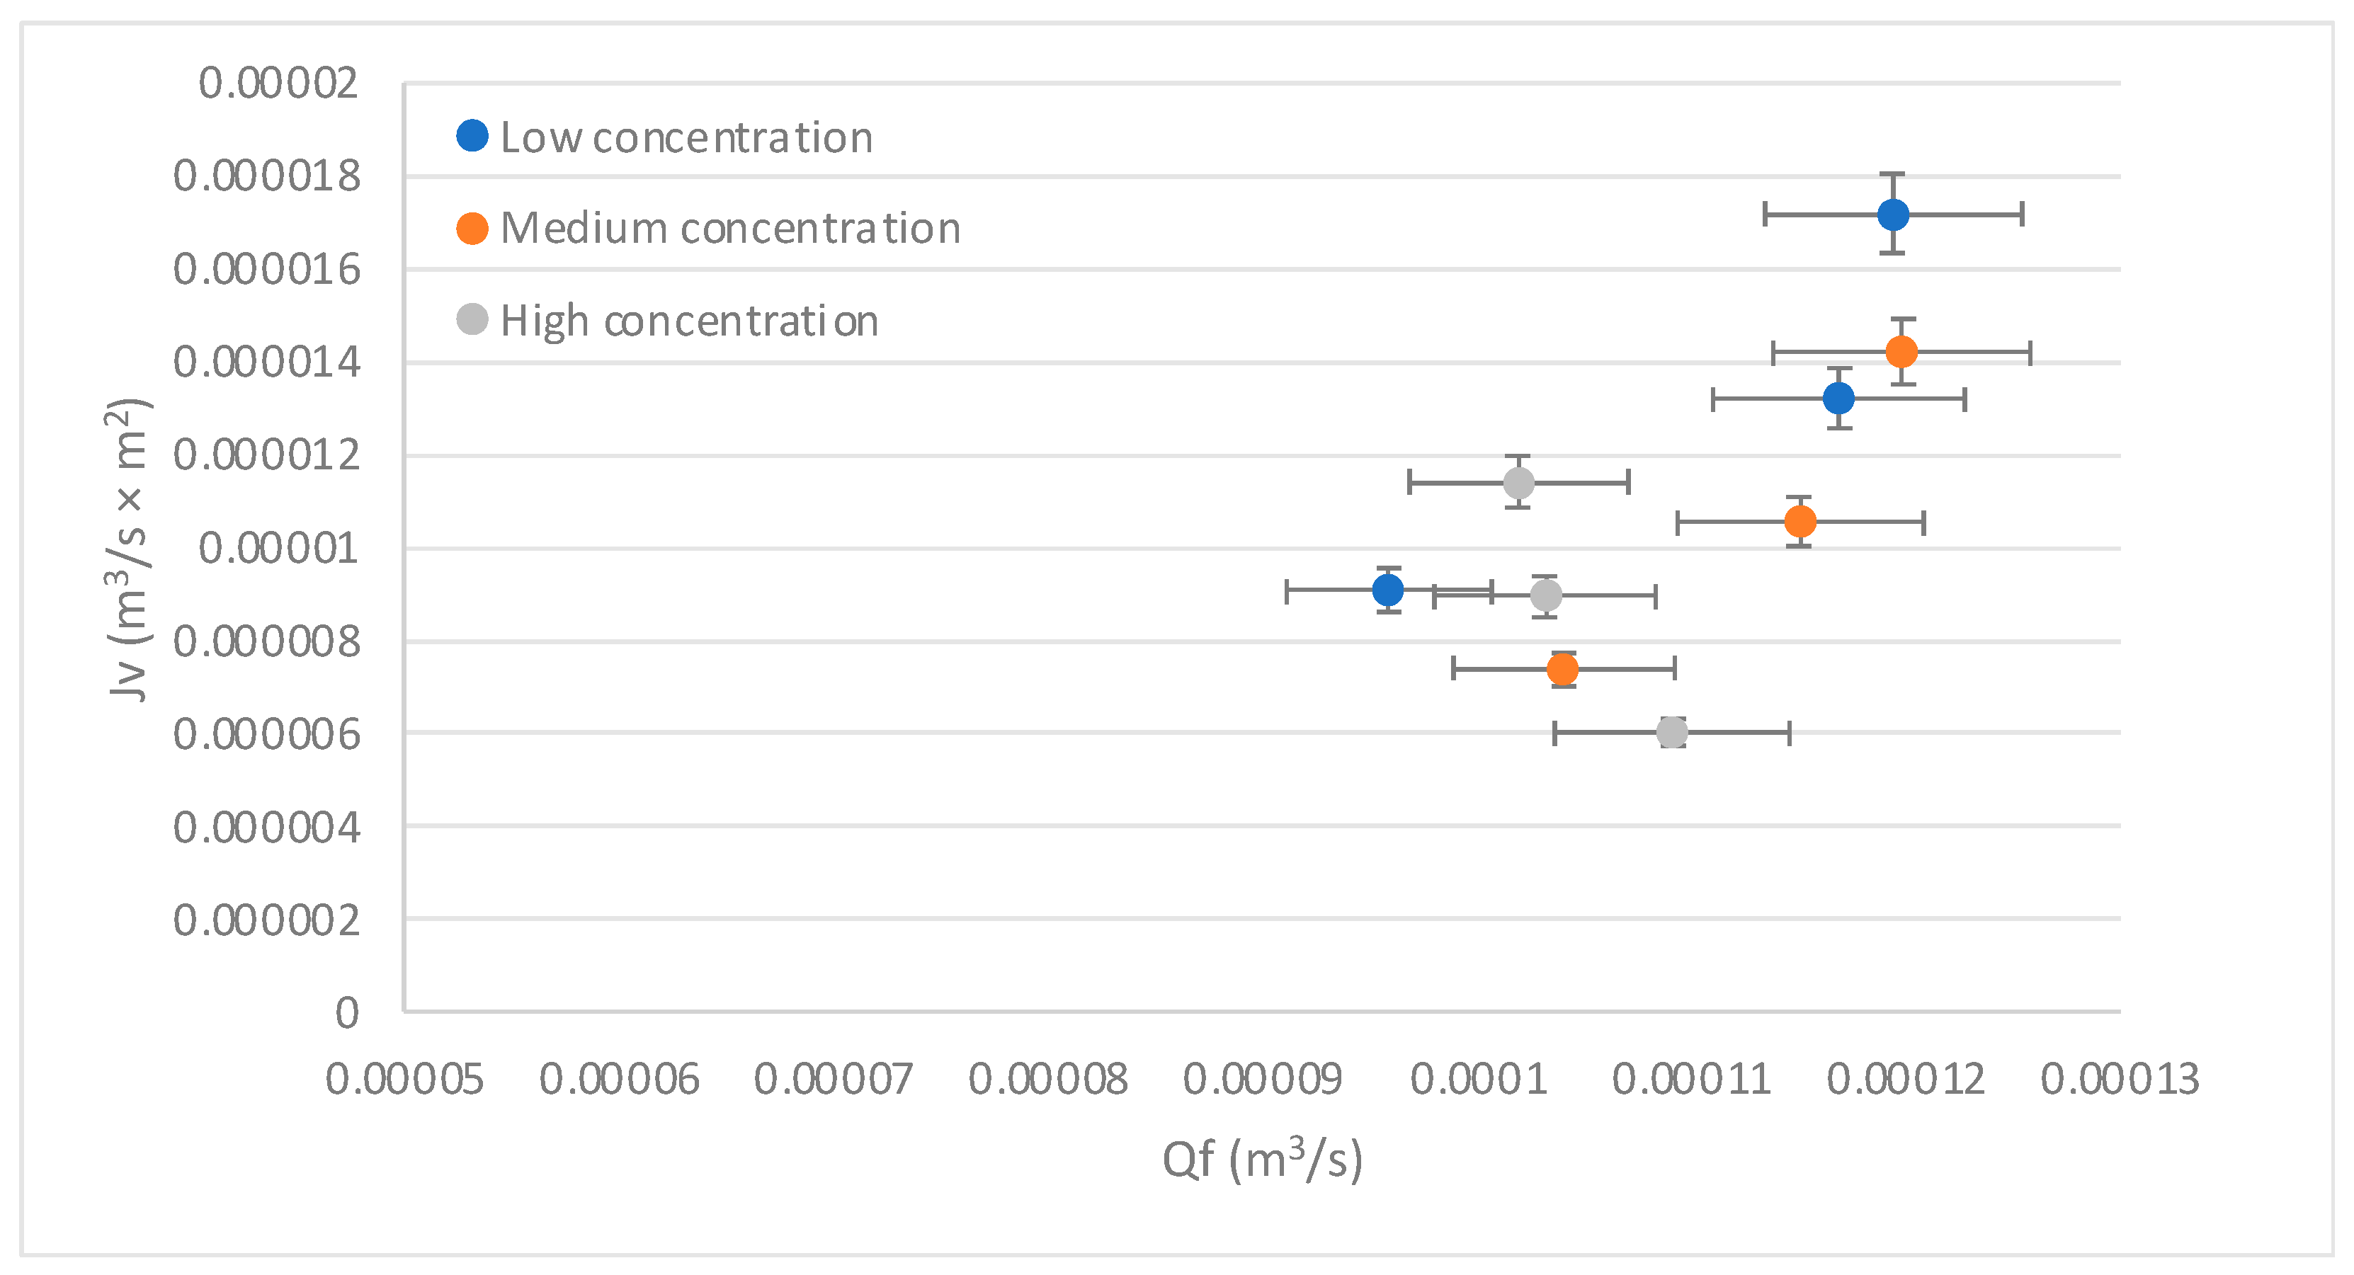
Task: Click the topmost orange data point
Action: pyautogui.click(x=1901, y=352)
